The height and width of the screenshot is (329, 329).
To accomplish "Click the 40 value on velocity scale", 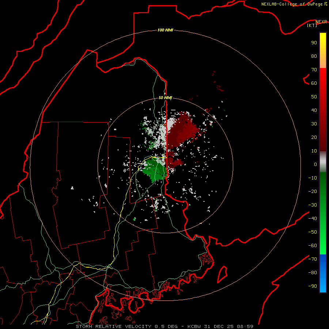I will (314, 110).
